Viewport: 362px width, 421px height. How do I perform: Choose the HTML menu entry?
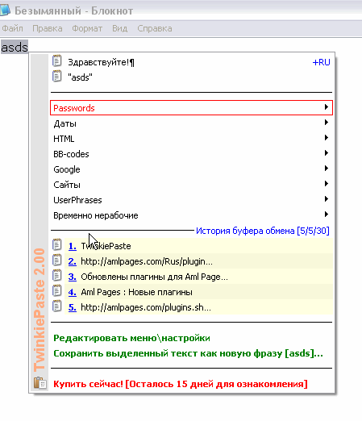coord(191,139)
